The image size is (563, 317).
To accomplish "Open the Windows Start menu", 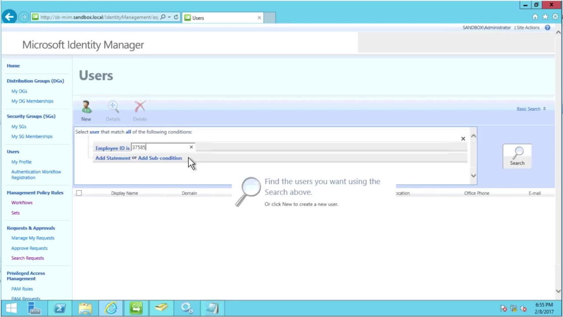I will coord(11,308).
